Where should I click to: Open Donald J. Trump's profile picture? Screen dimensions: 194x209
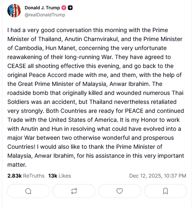[14, 11]
